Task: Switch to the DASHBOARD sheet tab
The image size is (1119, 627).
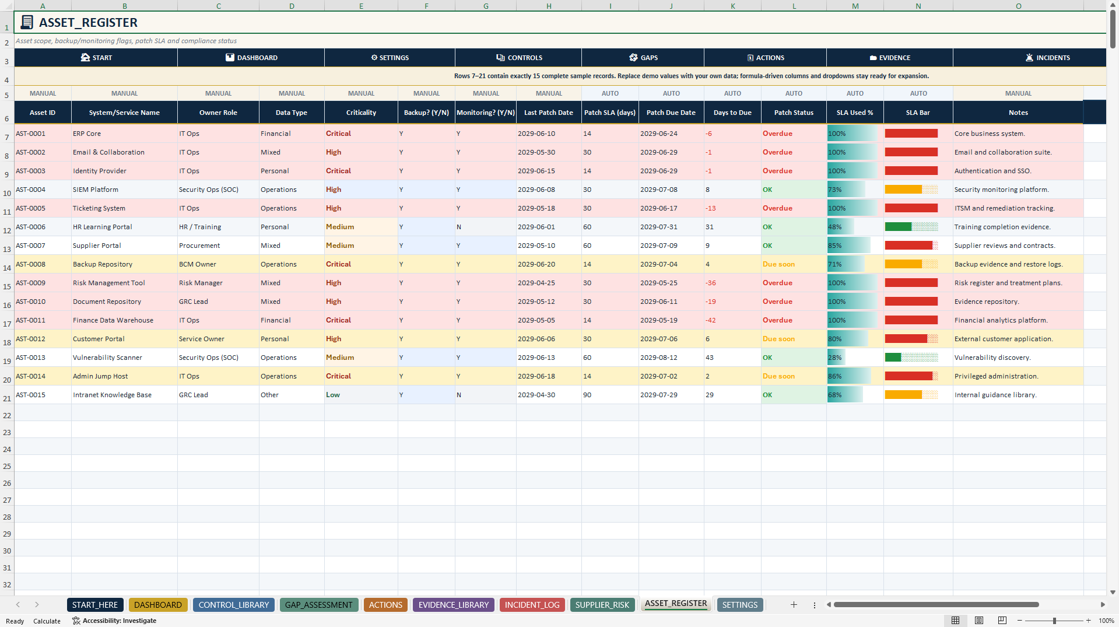Action: [158, 605]
